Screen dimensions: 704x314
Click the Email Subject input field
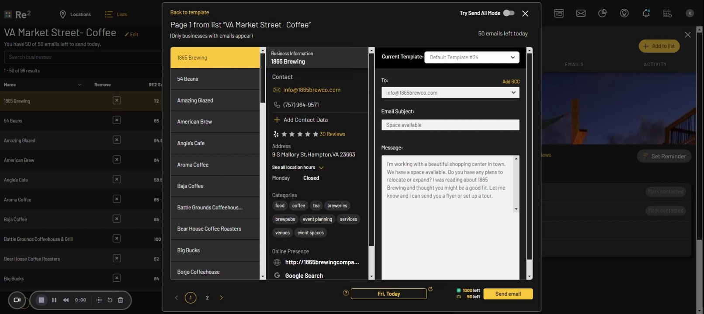[450, 125]
